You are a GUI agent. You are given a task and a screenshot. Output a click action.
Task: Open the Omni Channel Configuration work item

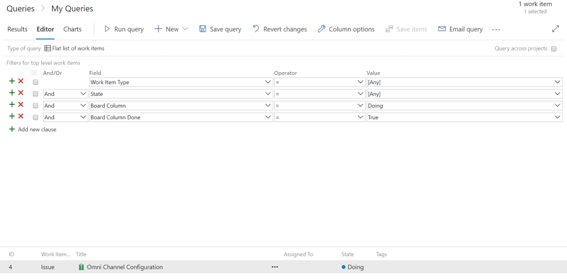(125, 267)
